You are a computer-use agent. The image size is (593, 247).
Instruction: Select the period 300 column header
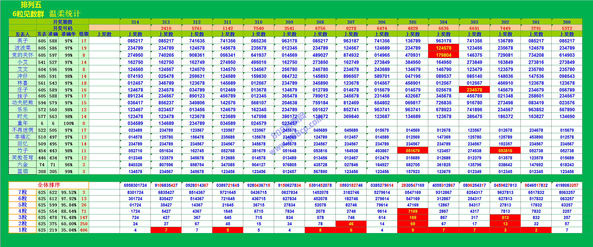pyautogui.click(x=567, y=22)
